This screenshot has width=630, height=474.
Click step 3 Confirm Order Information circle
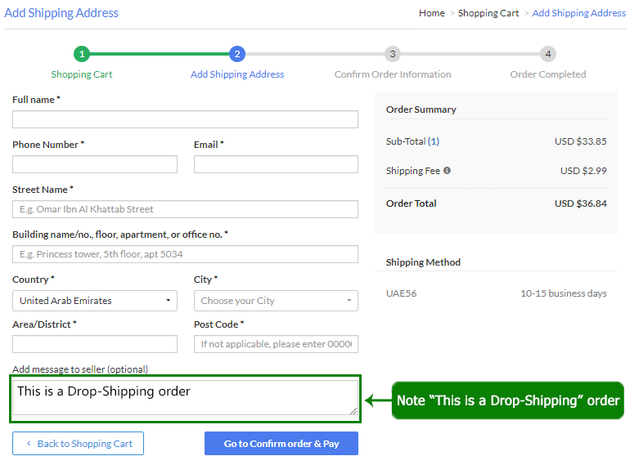[393, 54]
